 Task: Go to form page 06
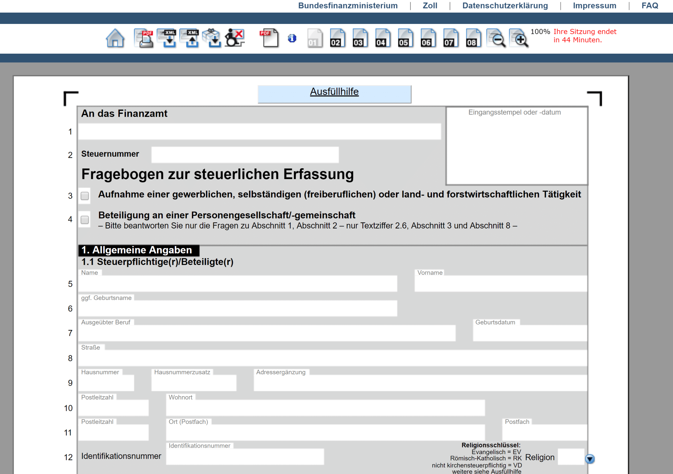(428, 38)
